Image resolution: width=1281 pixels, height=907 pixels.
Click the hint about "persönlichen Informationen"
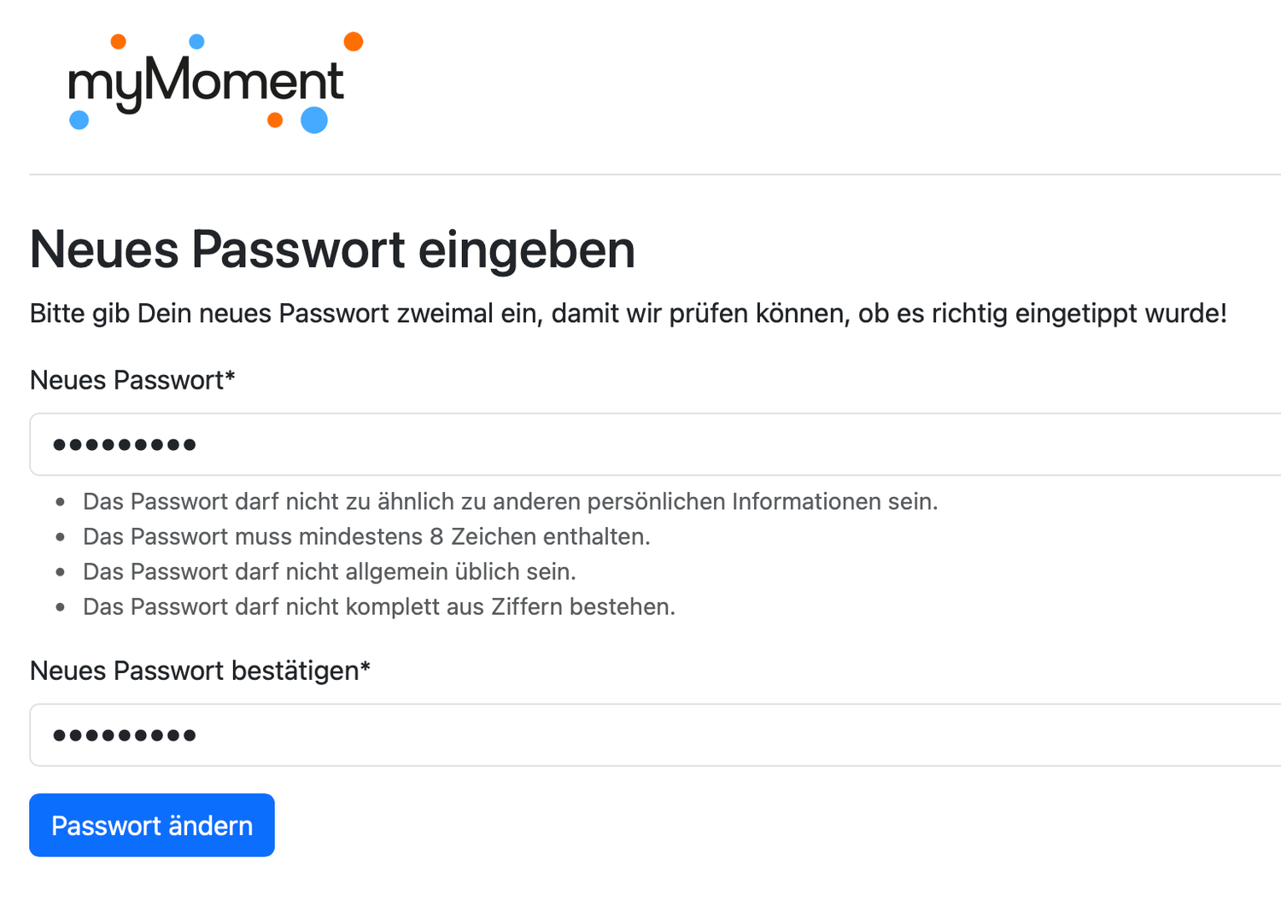510,501
